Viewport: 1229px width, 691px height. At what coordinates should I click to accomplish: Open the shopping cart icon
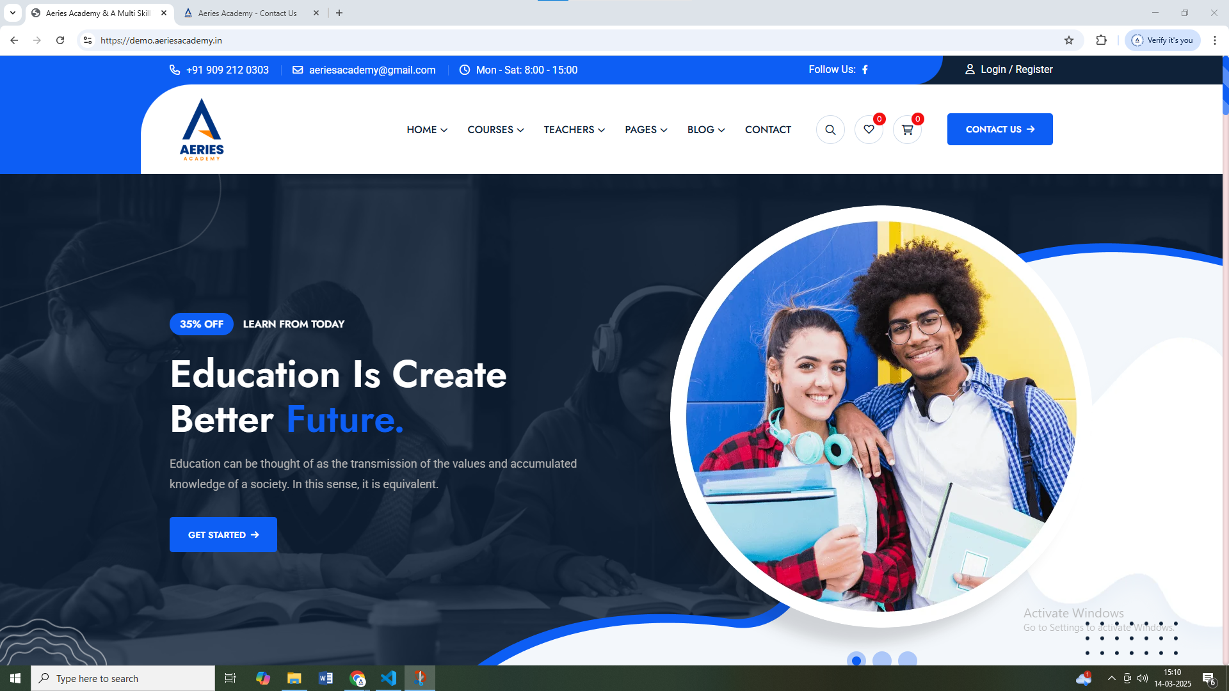coord(907,129)
